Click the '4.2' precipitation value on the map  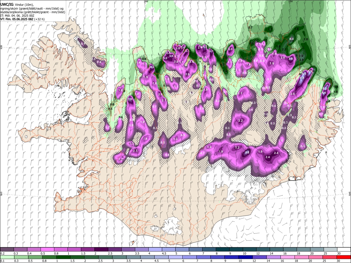[152, 67]
